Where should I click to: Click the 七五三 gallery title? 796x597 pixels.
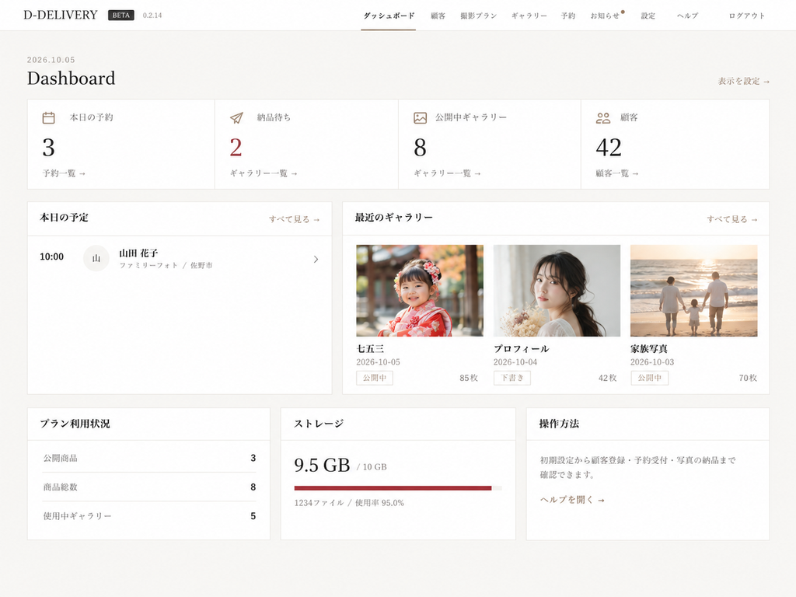[370, 349]
